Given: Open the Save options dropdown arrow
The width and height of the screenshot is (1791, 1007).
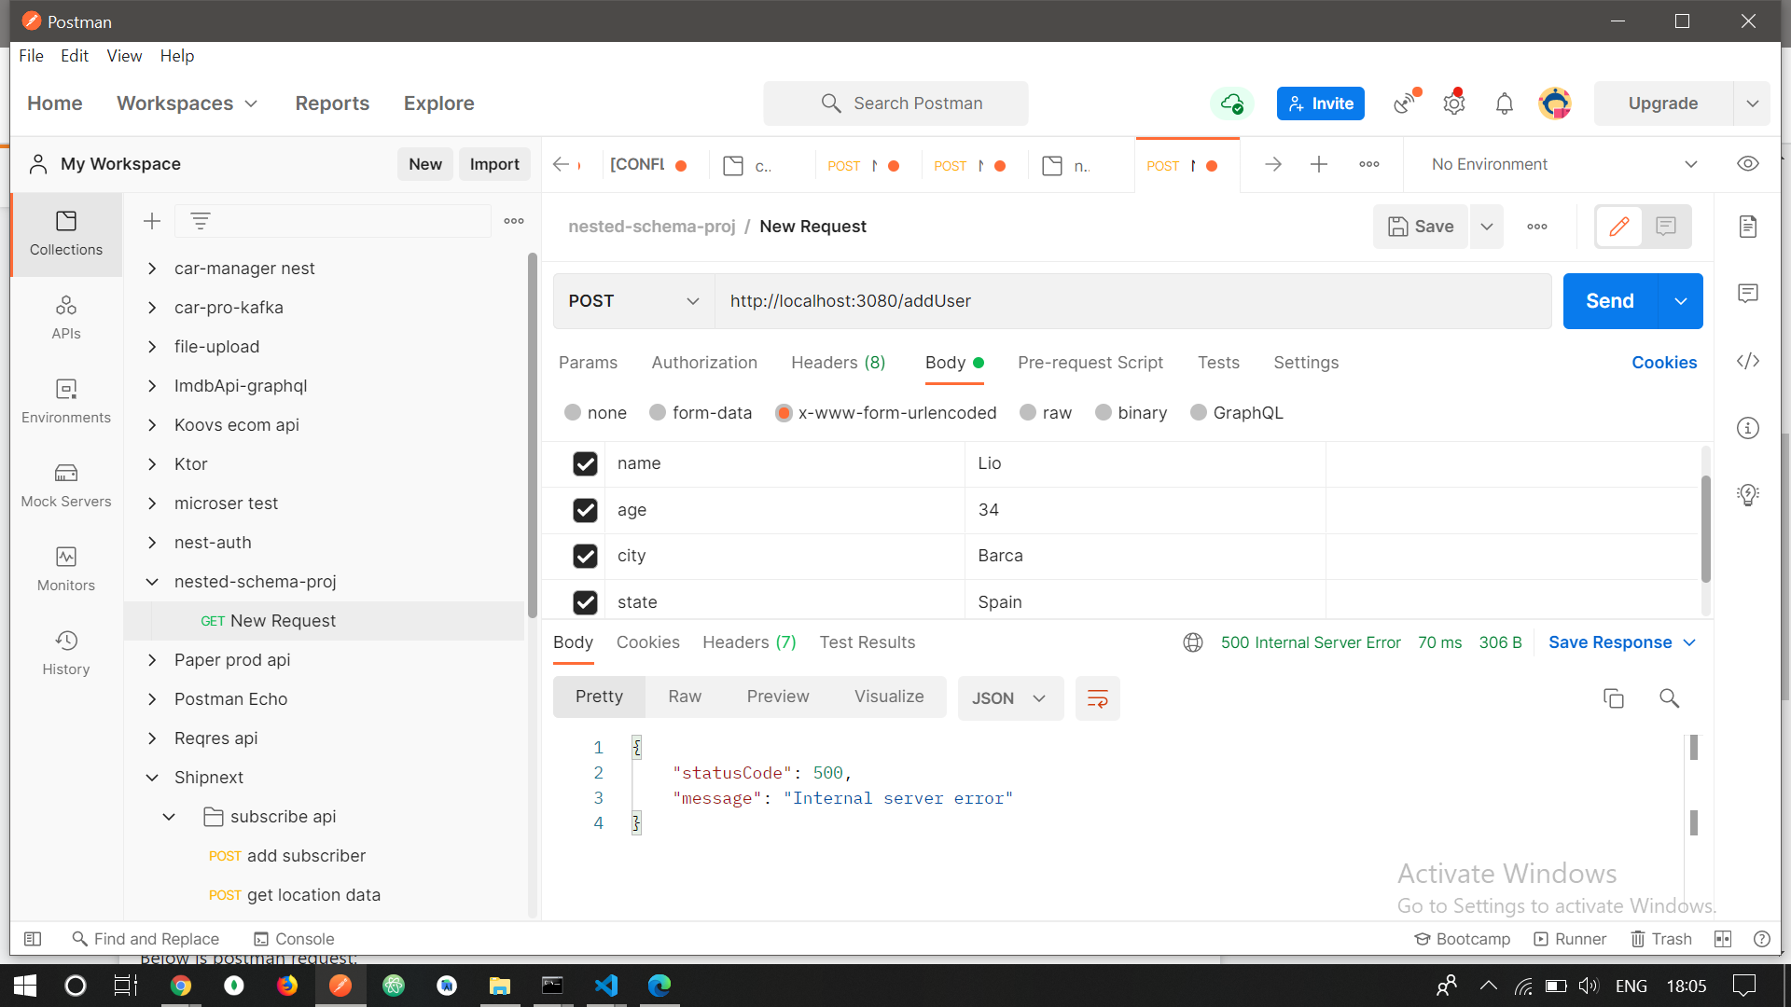Looking at the screenshot, I should (x=1487, y=227).
